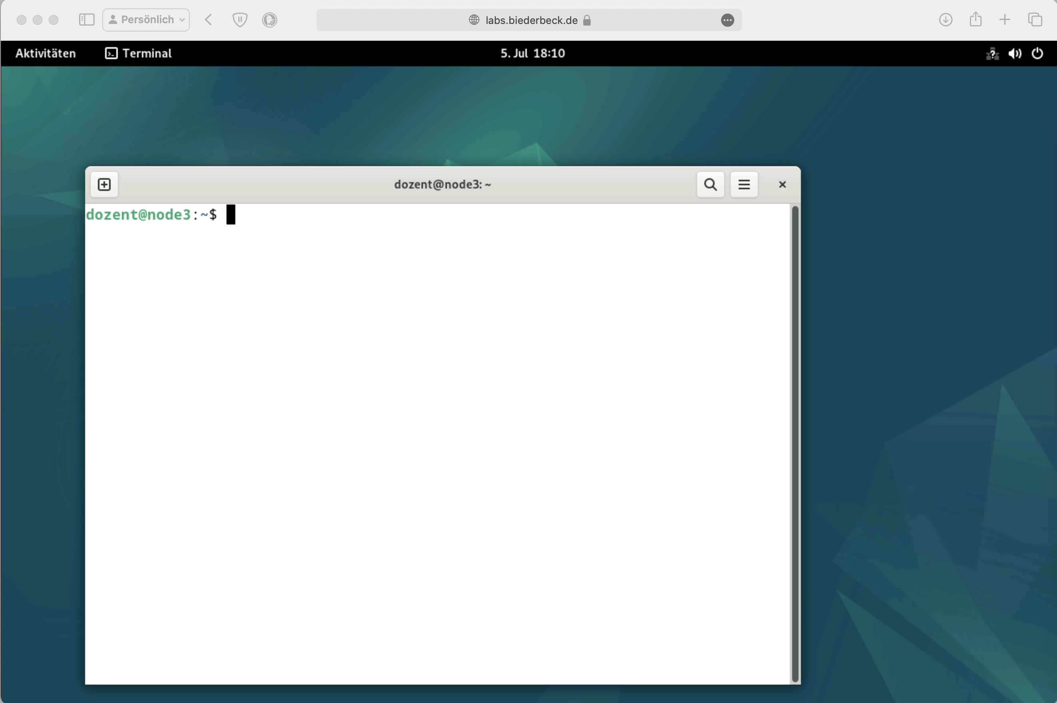
Task: Close the dozent@node3 terminal window
Action: pos(782,184)
